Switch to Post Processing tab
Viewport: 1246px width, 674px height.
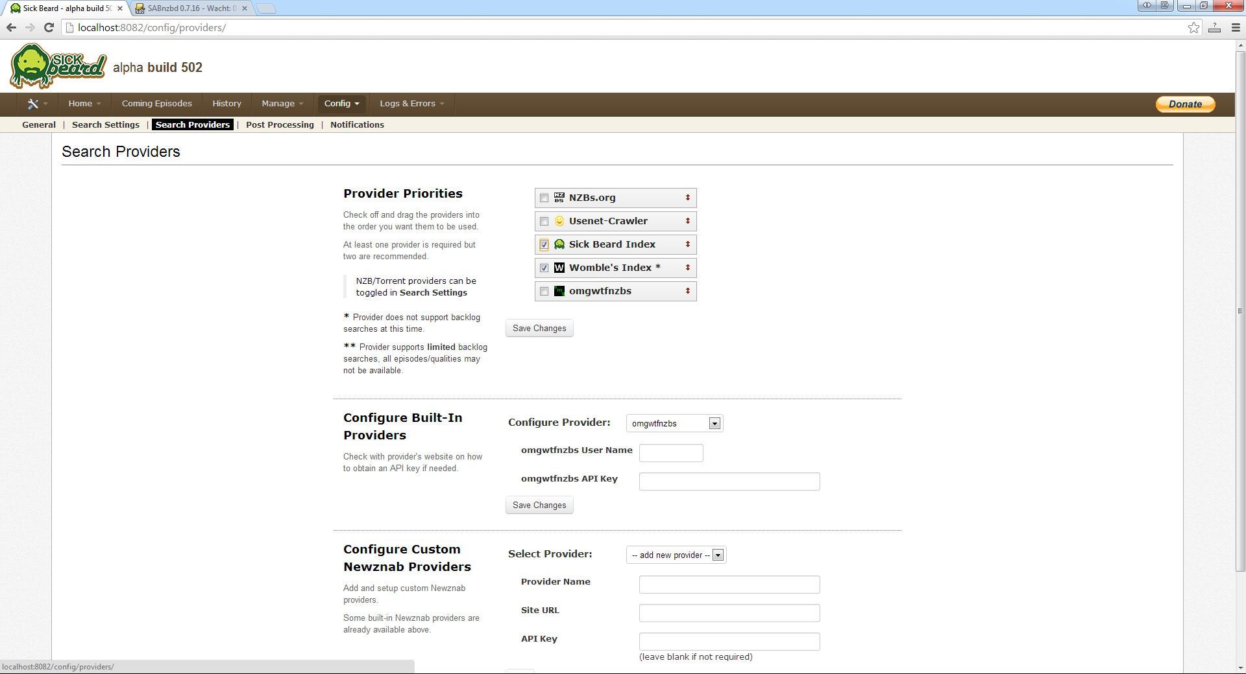point(280,124)
